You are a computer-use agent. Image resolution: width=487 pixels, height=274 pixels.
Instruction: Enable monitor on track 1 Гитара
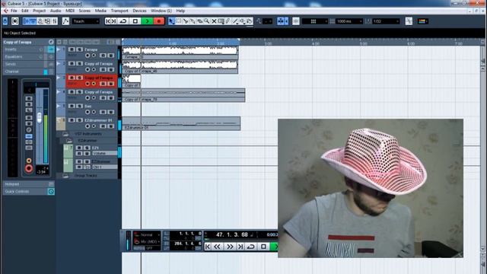pyautogui.click(x=94, y=56)
